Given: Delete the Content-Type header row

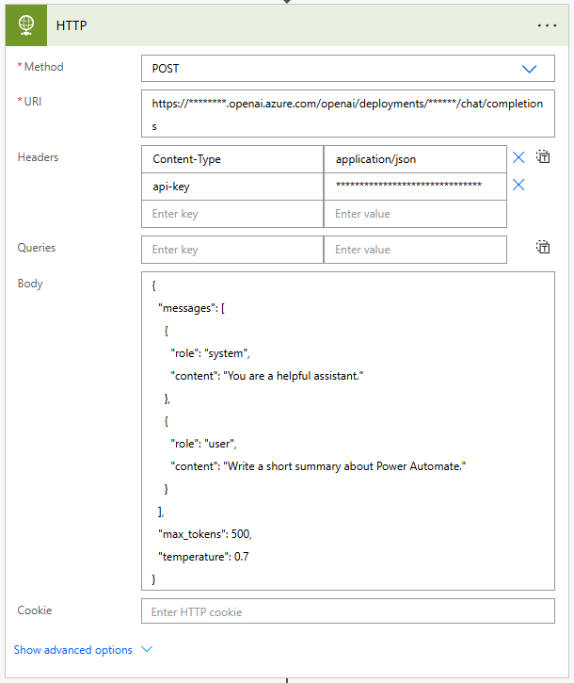Looking at the screenshot, I should coord(518,158).
